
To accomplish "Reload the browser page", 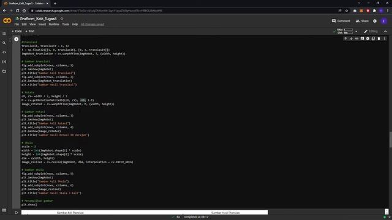I will click(18, 11).
